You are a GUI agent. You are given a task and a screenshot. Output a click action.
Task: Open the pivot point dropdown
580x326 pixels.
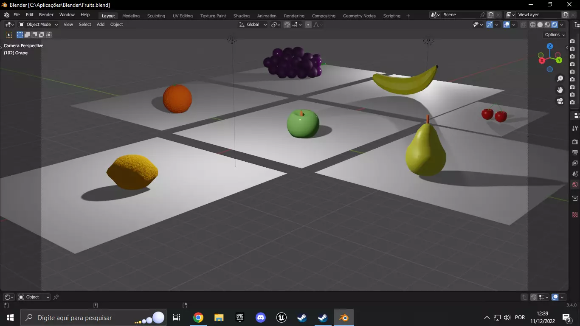pyautogui.click(x=276, y=25)
